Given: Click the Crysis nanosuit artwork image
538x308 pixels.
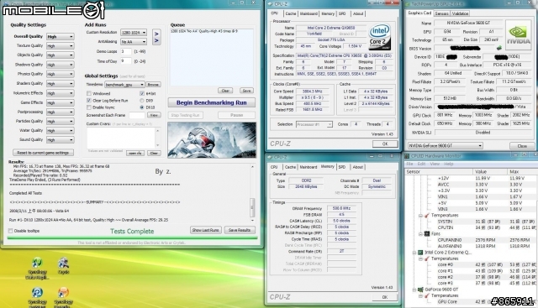Looking at the screenshot, I should coord(212,140).
